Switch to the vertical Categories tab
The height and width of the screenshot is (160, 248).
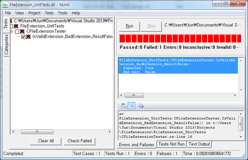7,45
